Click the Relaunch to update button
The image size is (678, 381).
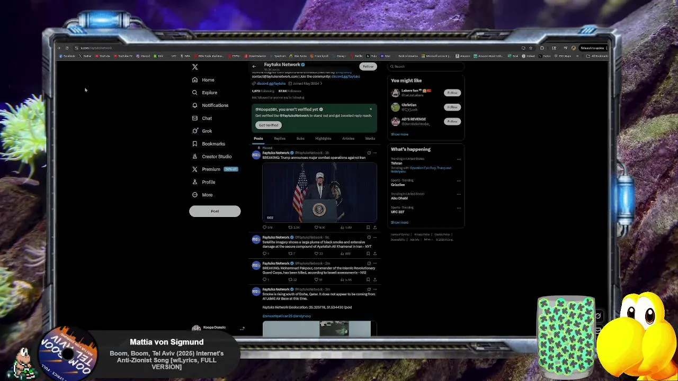pos(592,48)
